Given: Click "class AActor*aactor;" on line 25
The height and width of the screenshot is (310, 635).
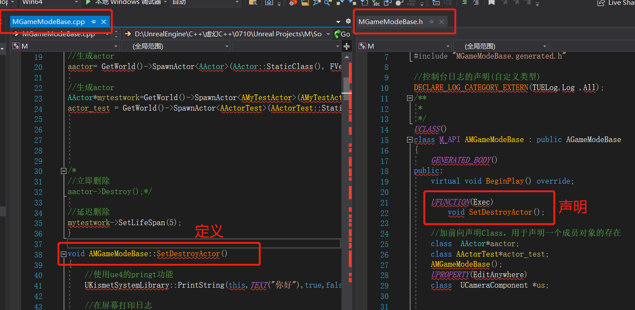Looking at the screenshot, I should pos(475,244).
